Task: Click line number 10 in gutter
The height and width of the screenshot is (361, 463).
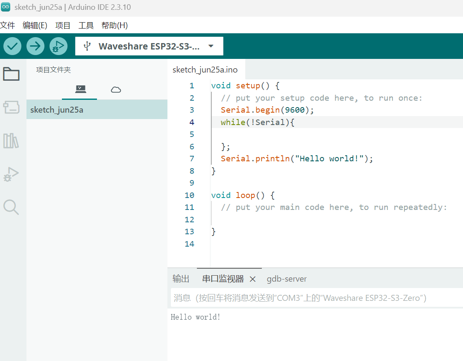Action: click(x=190, y=195)
